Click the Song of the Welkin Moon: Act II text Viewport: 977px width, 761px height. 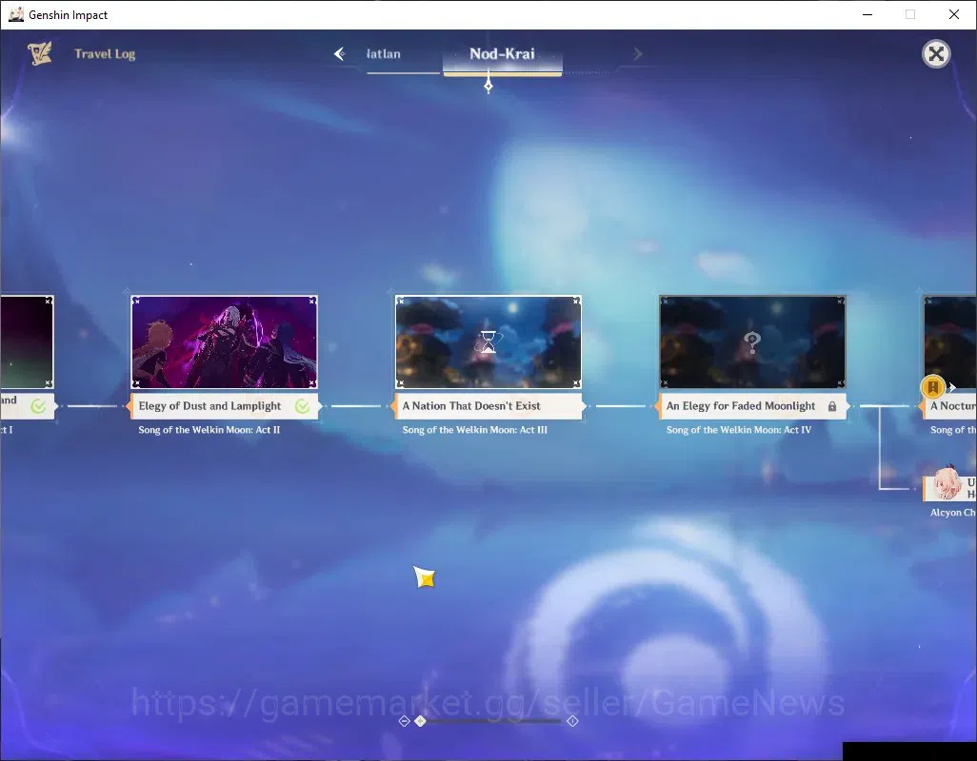click(x=209, y=429)
